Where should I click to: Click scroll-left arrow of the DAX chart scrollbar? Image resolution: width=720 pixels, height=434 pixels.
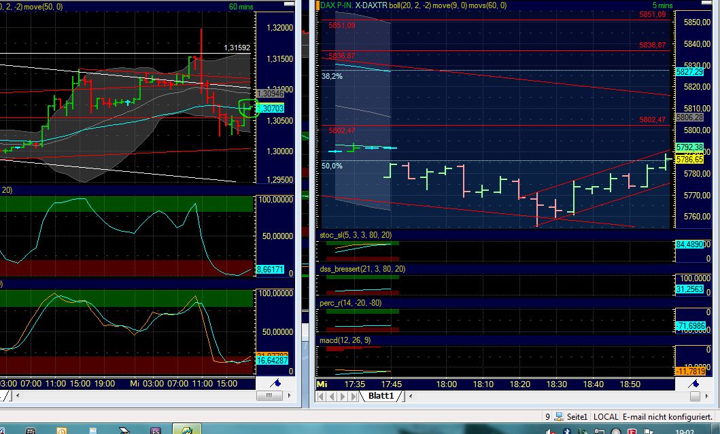(x=411, y=396)
